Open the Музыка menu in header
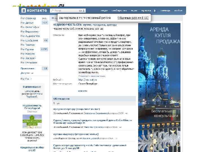203x152 pixels. tap(146, 10)
